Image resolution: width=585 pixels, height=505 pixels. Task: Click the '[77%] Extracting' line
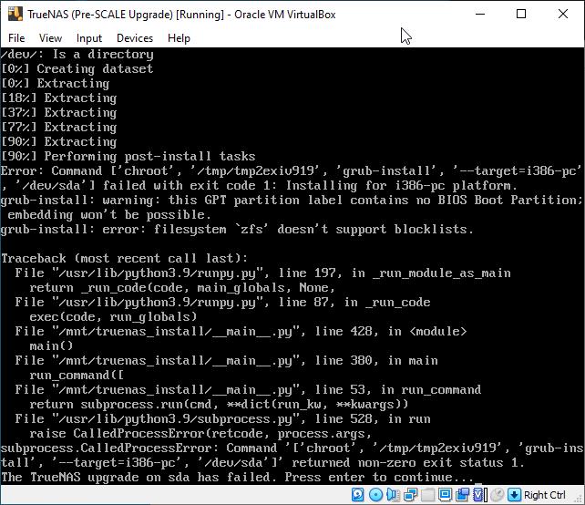(59, 128)
